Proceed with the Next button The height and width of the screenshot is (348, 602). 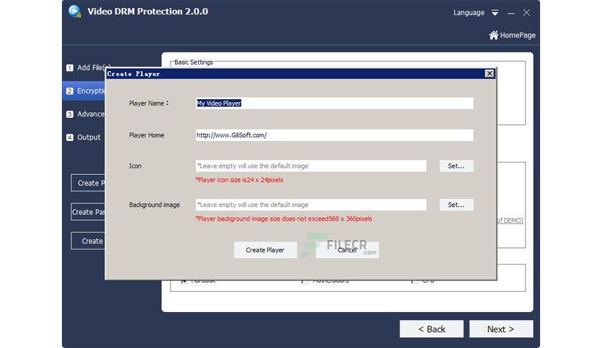(x=501, y=329)
